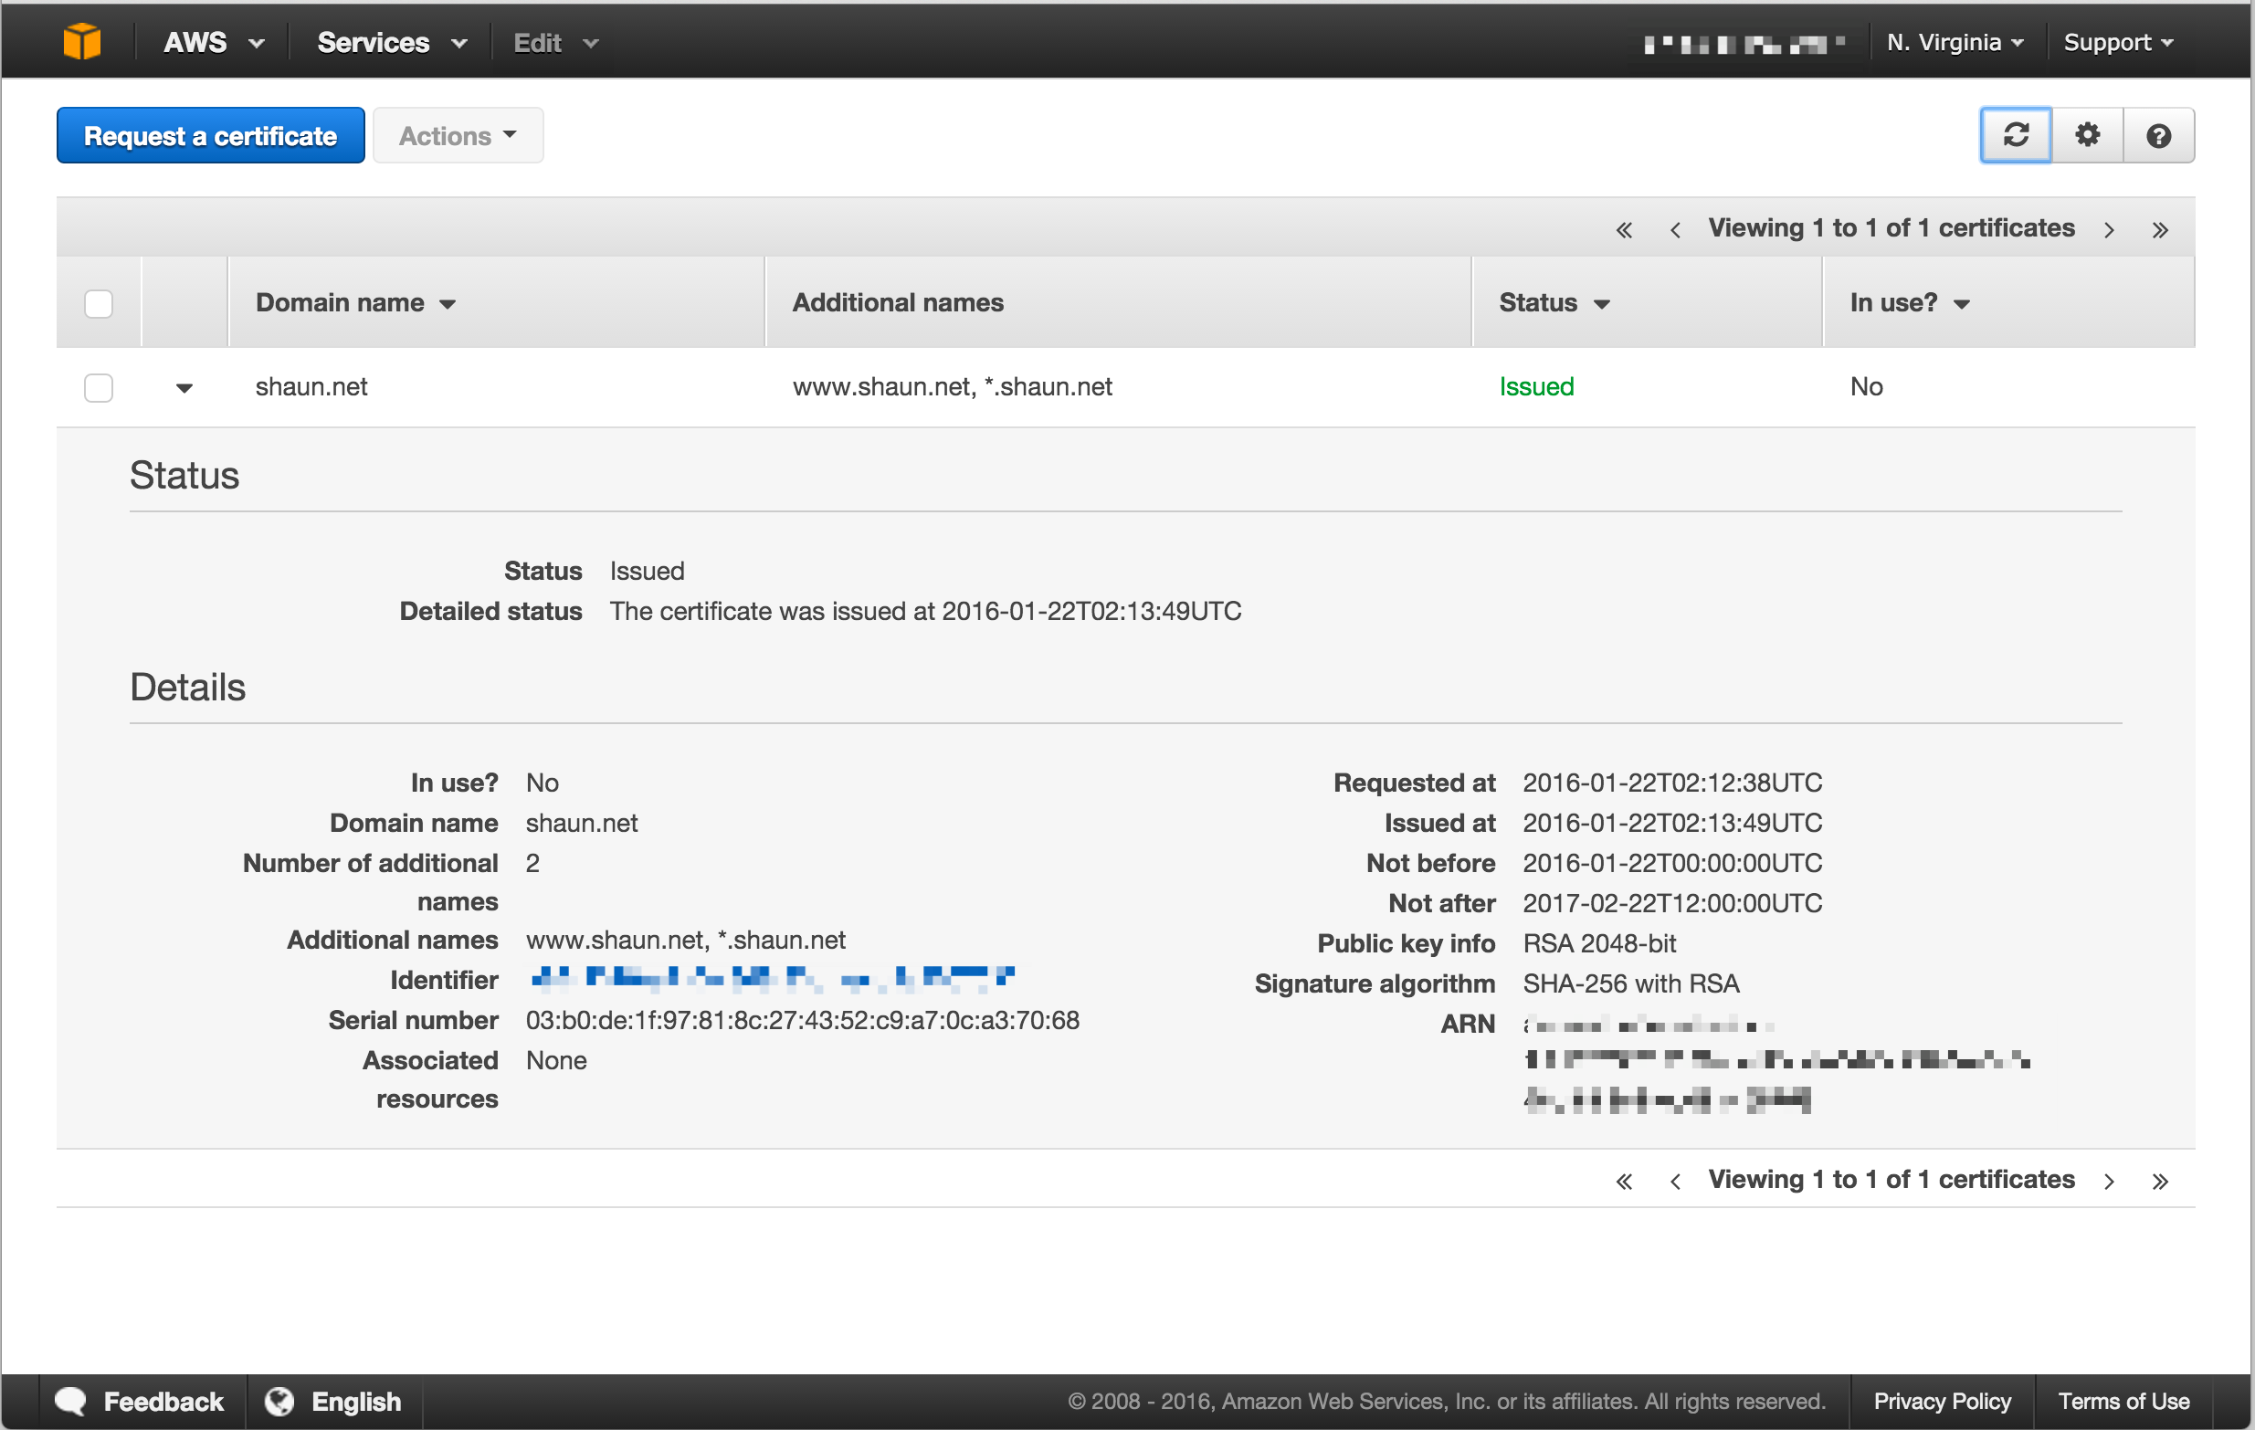Click previous page arrow in bottom pagination
Screen dimensions: 2255x1430
pyautogui.click(x=1675, y=1182)
